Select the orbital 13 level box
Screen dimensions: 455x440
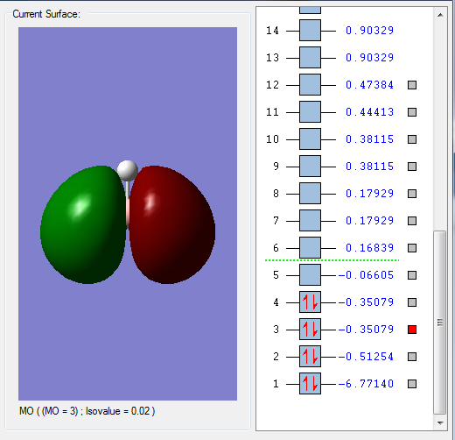click(310, 58)
